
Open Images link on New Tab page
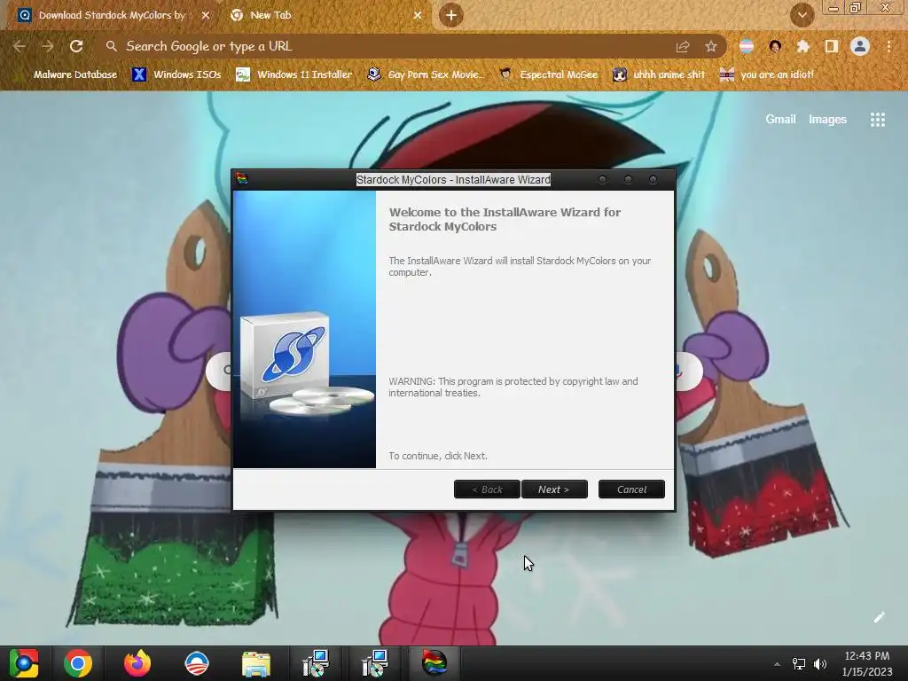pyautogui.click(x=827, y=120)
